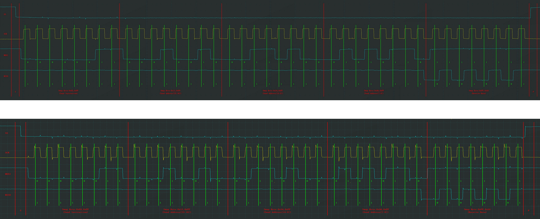Click the red 'S' start marker in lower capture
The height and width of the screenshot is (219, 540).
tap(21, 211)
